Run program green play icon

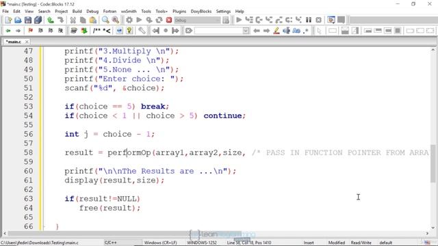pyautogui.click(x=139, y=20)
